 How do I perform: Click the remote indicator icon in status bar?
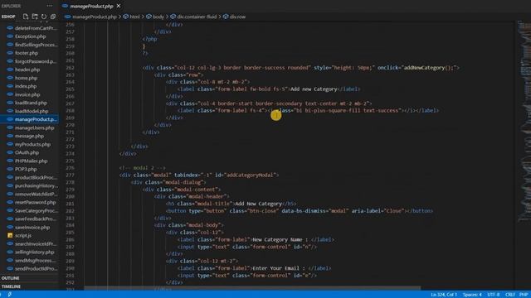[x=9, y=295]
